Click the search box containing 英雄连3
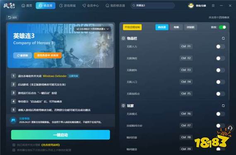 click(x=153, y=5)
